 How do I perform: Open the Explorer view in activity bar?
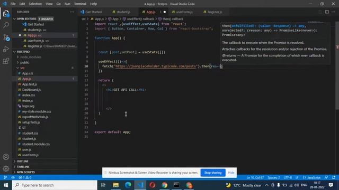click(6, 14)
